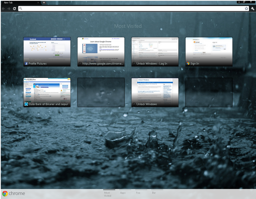
Task: Click the Profile Pictures title link
Action: point(37,63)
